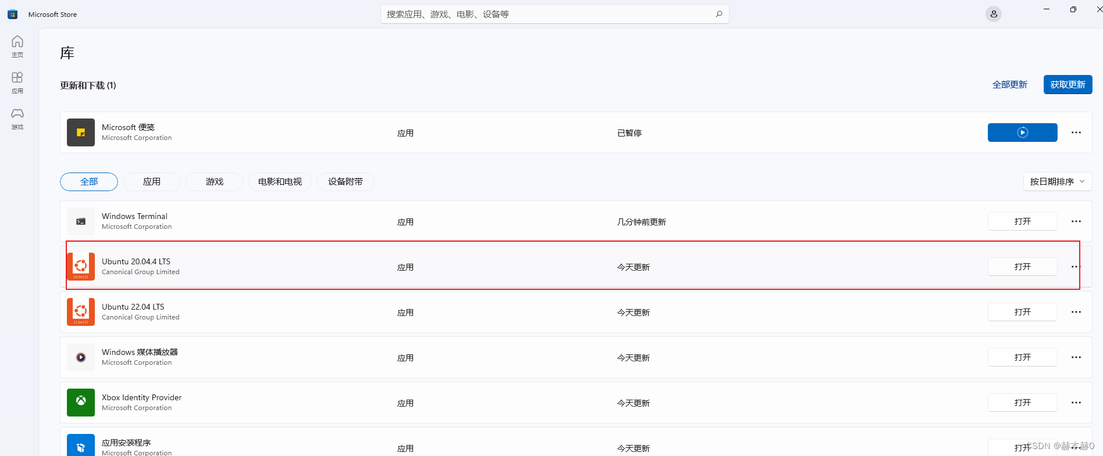Click the Ubuntu 20.04.4 LTS app icon

tap(81, 267)
